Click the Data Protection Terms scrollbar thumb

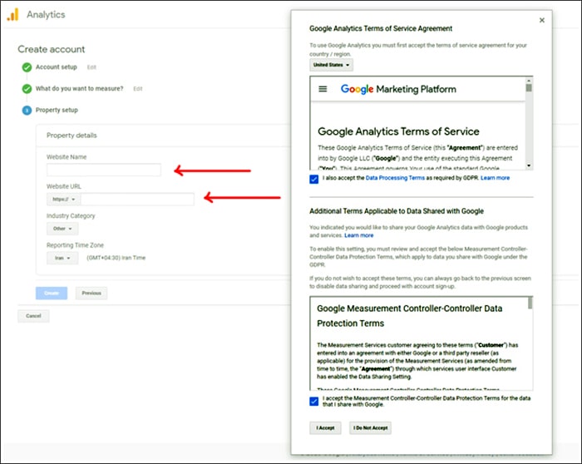[x=530, y=304]
